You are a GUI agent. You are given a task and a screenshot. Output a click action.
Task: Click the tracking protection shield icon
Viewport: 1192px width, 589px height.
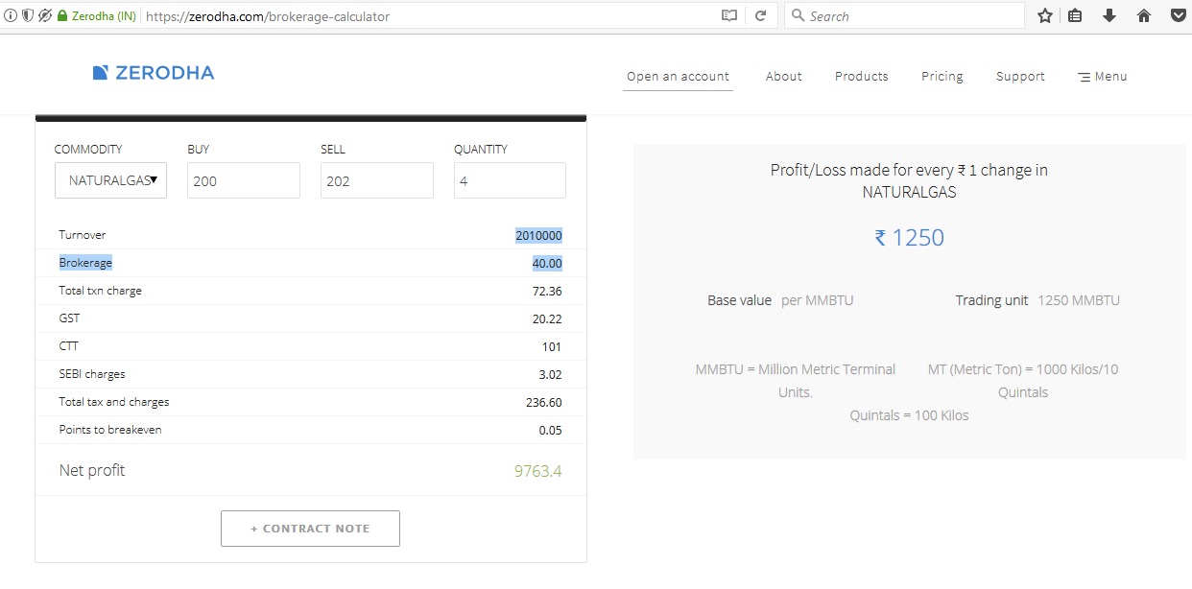pos(27,15)
